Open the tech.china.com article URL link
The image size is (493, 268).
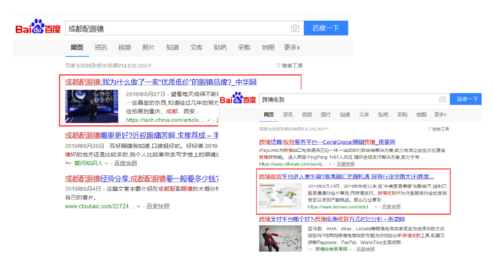point(165,120)
